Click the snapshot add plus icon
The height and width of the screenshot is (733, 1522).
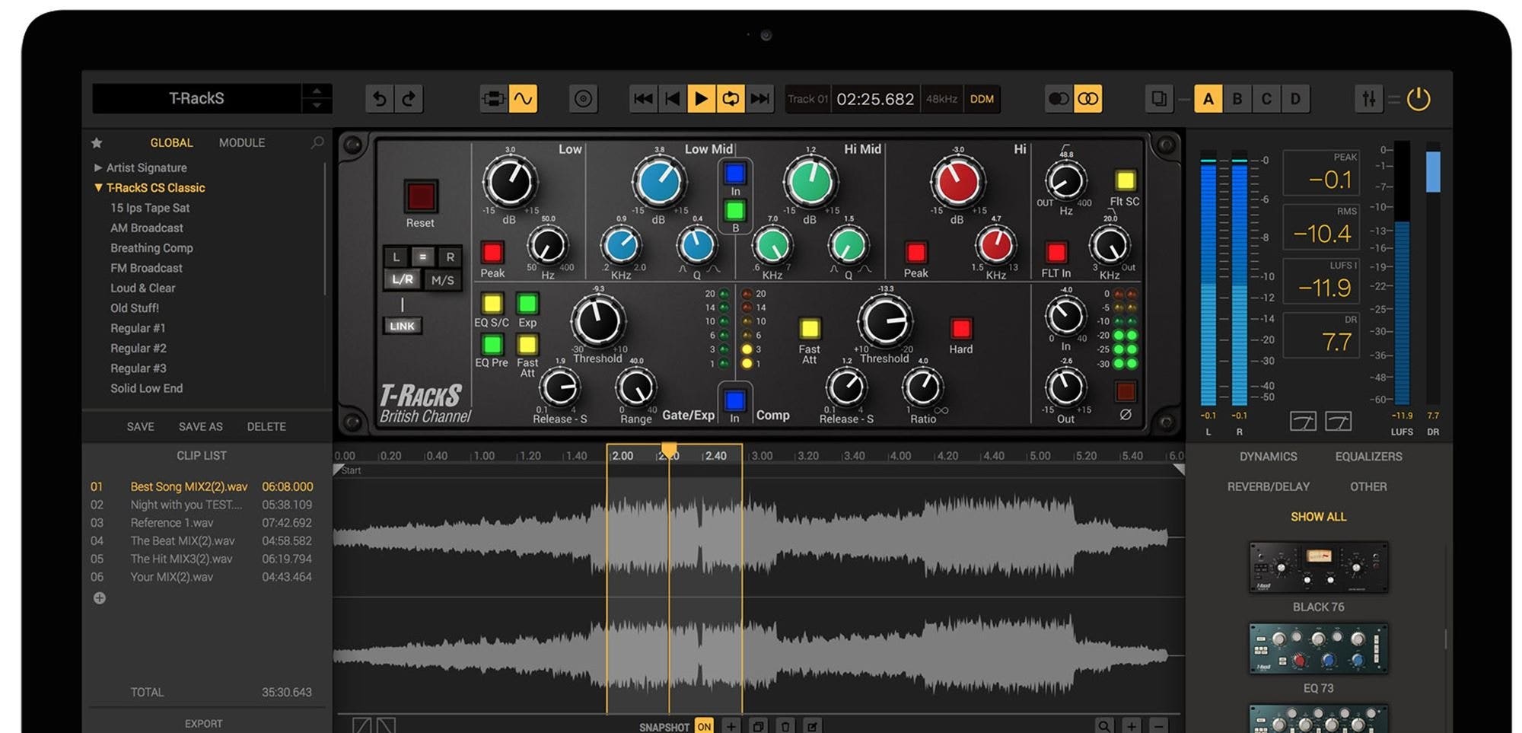click(731, 726)
